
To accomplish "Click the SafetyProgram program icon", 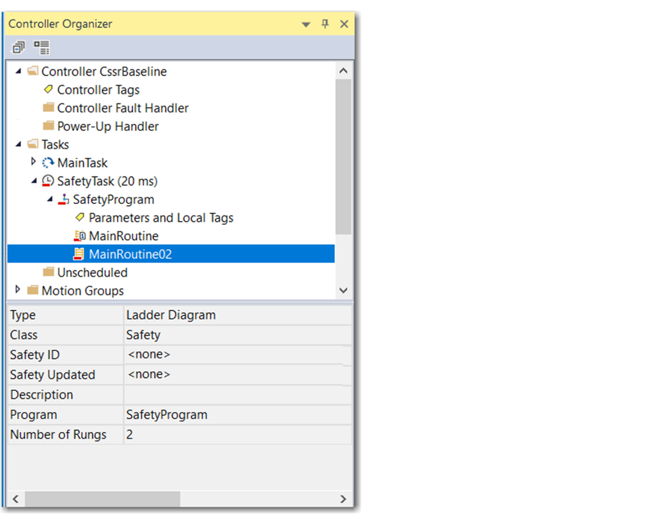I will [x=63, y=200].
